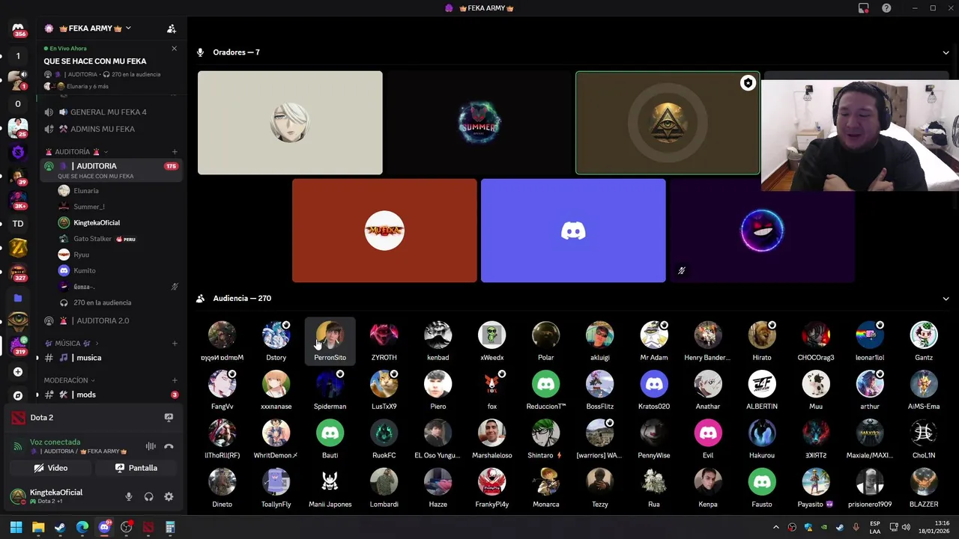
Task: Open KingtekaOficial user profile panel
Action: click(56, 496)
